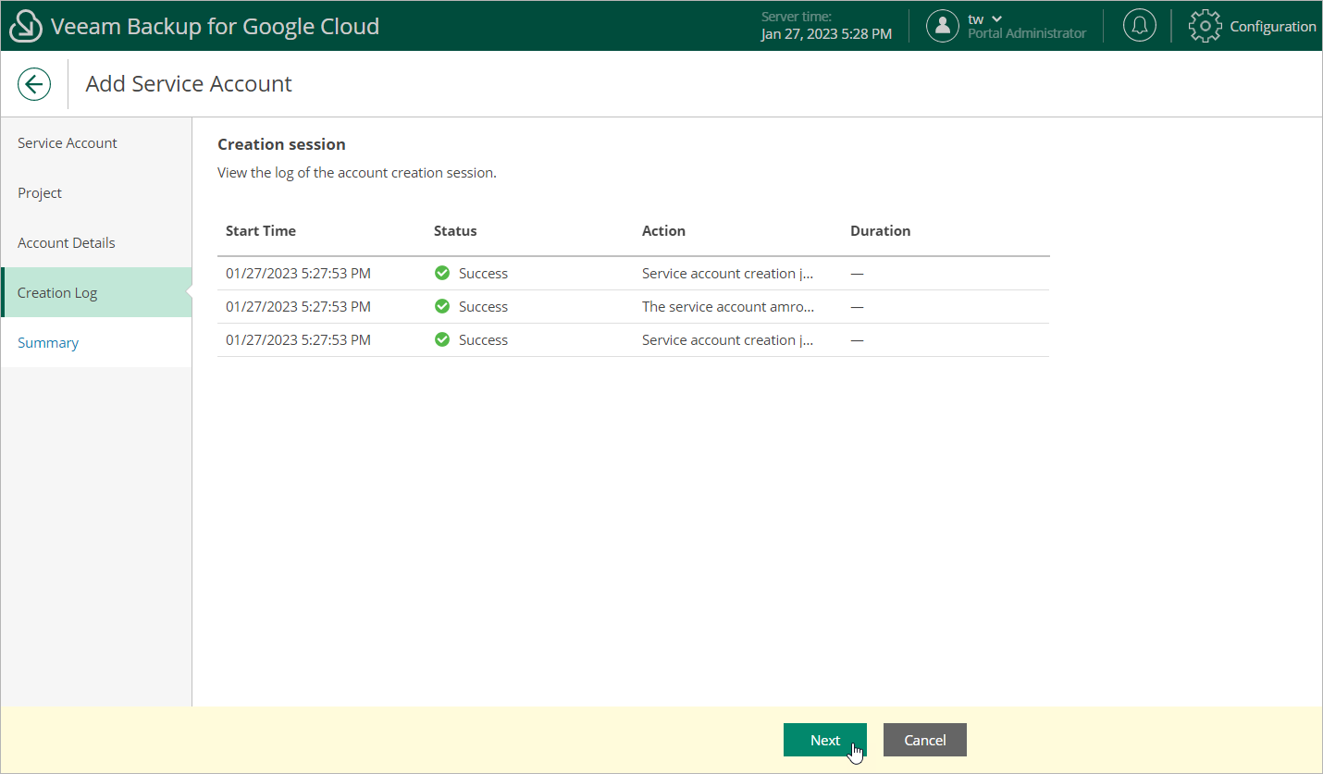This screenshot has height=774, width=1323.
Task: Select the service account amro log row
Action: [x=727, y=307]
